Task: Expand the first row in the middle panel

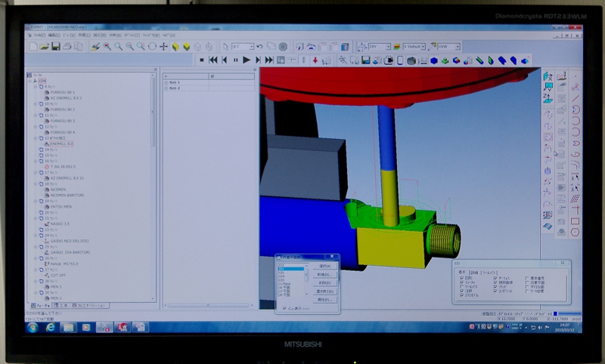Action: 166,82
